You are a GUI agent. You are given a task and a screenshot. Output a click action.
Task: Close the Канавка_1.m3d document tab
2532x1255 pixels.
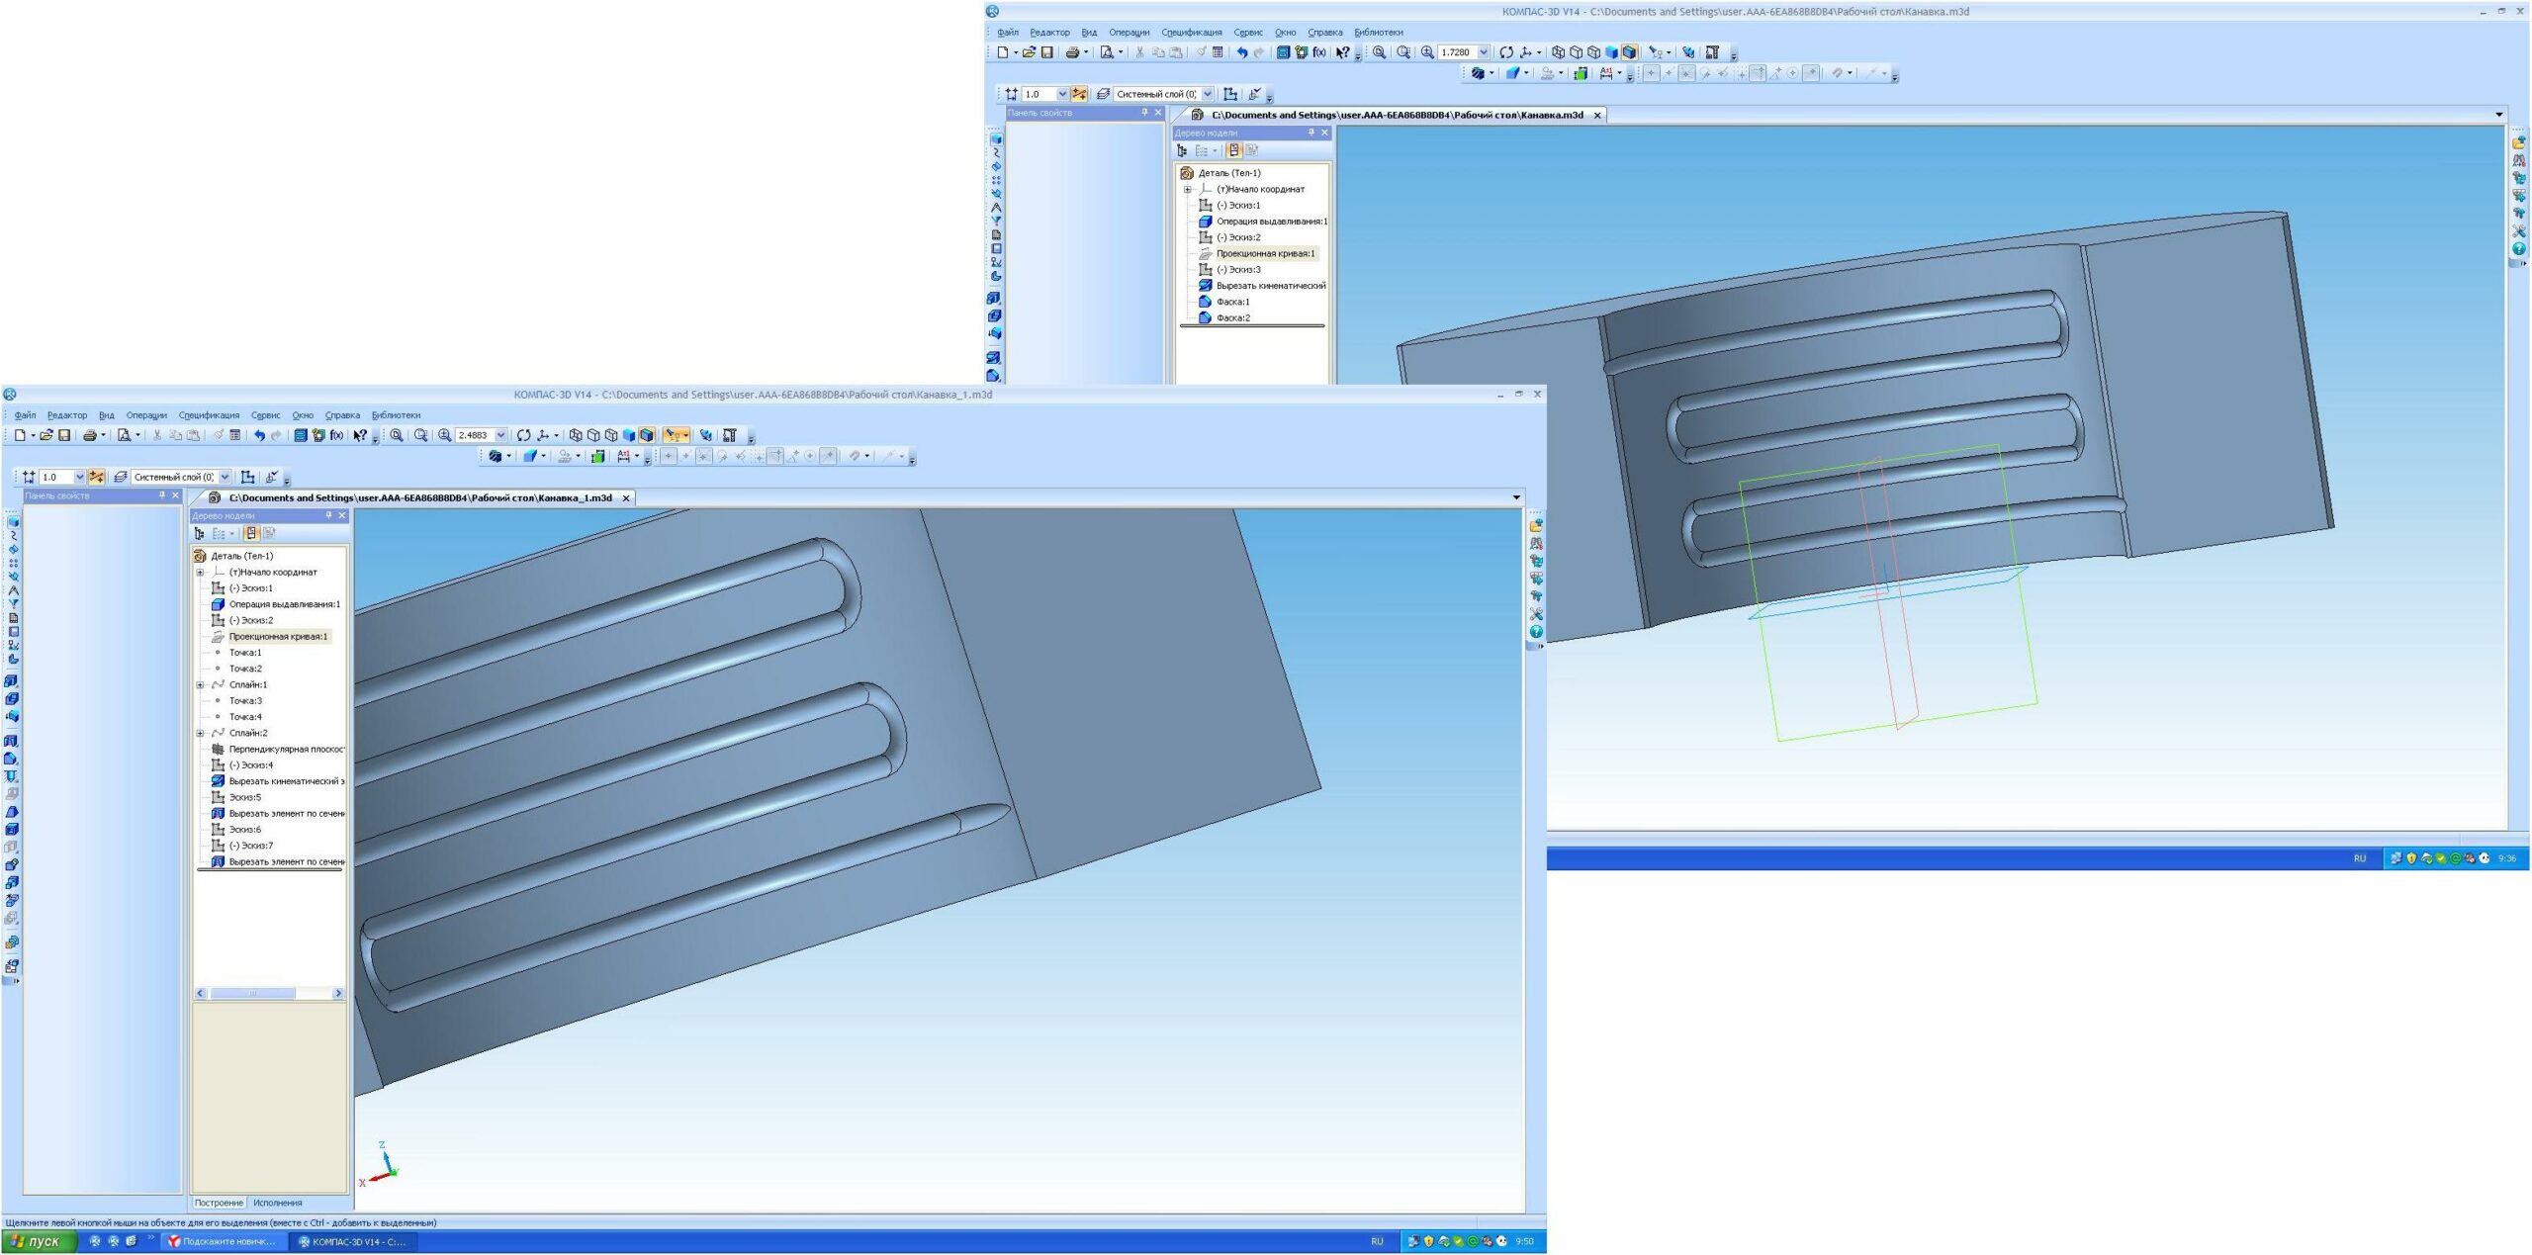(x=626, y=498)
